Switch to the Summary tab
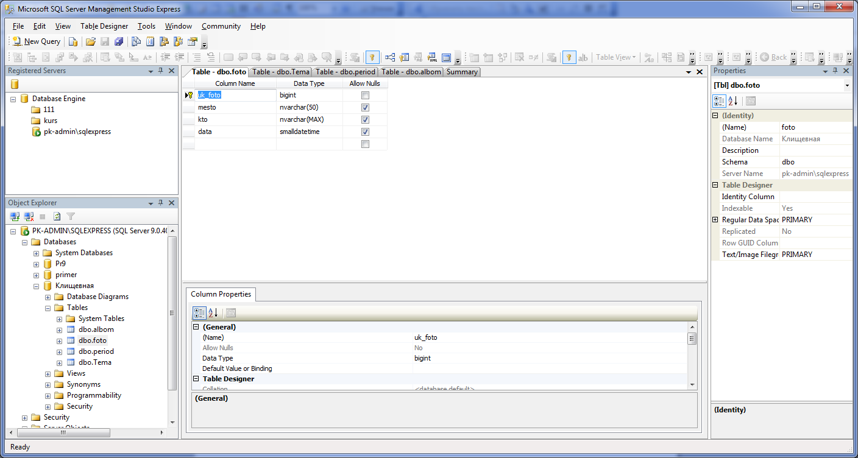 point(462,72)
